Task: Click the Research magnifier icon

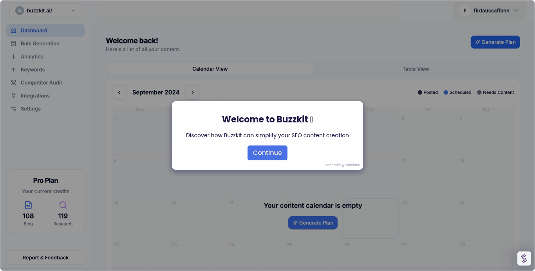Action: point(63,205)
